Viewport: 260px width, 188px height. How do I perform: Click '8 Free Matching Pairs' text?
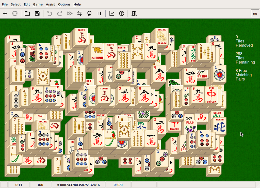[243, 75]
